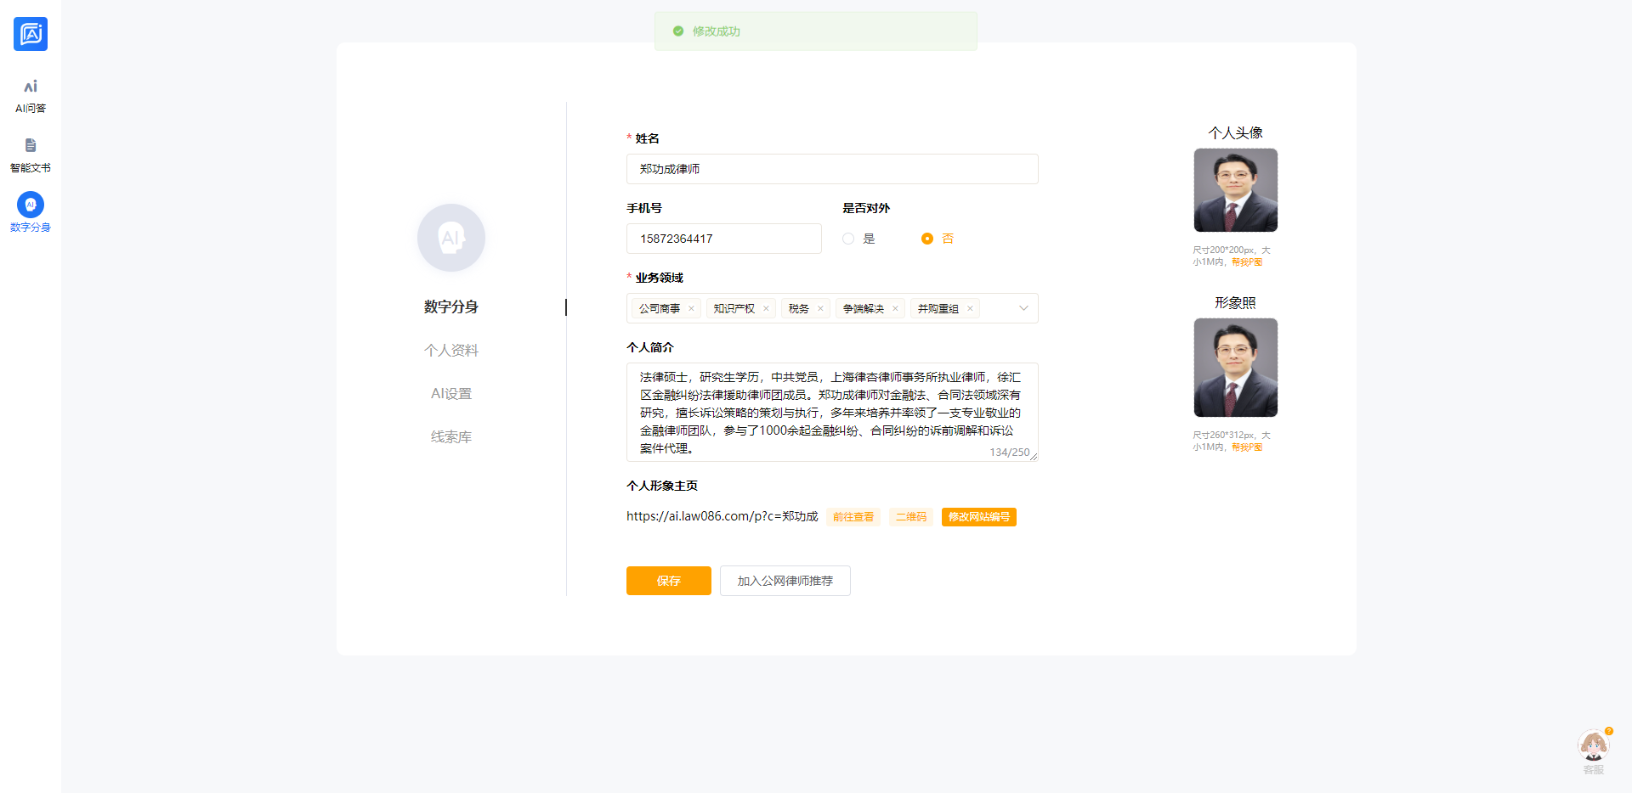
Task: Click the 修改网站编号 button
Action: (978, 517)
